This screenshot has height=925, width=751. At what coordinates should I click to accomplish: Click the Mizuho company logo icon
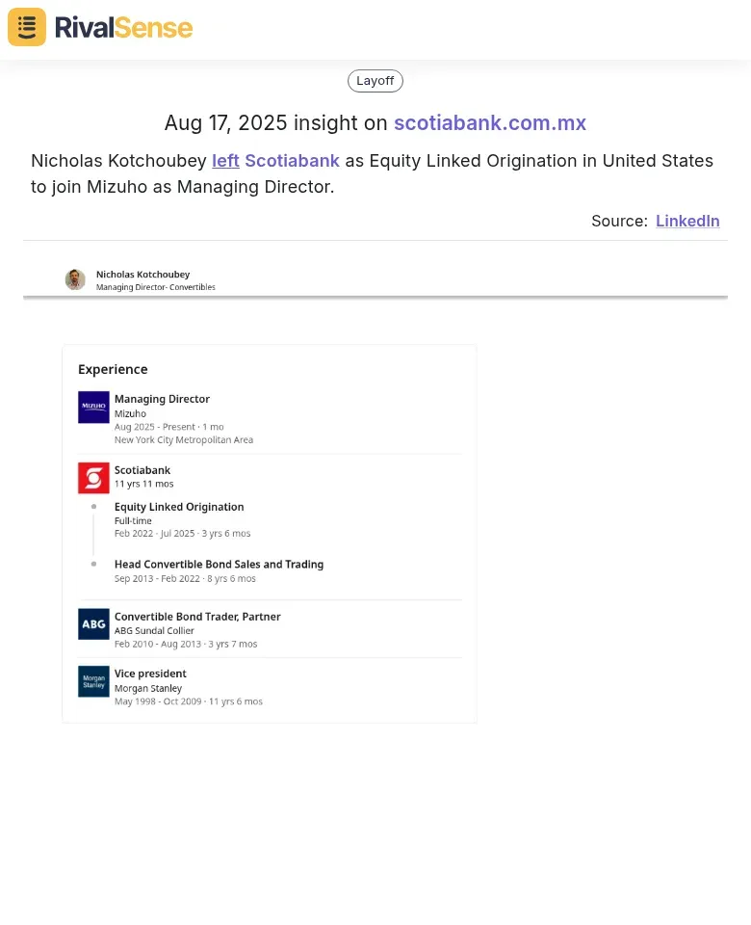93,407
